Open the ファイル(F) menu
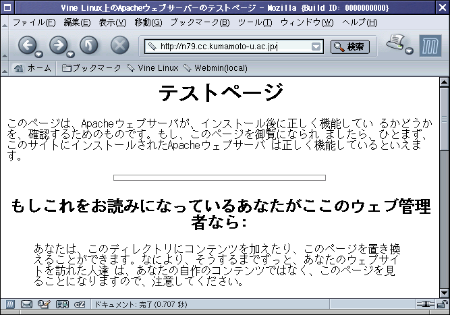This screenshot has width=450, height=315. 34,22
